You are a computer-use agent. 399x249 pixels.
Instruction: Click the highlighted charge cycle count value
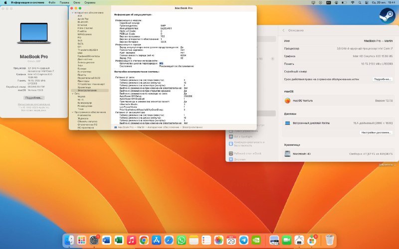tap(161, 64)
